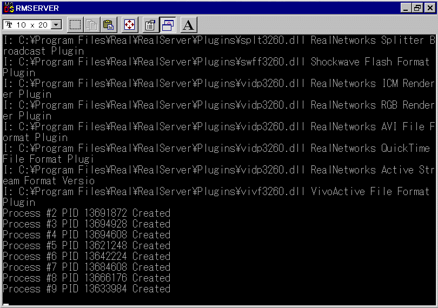Click the swff3260.dll Shockwave Flash line
Image resolution: width=438 pixels, height=308 pixels.
click(216, 62)
